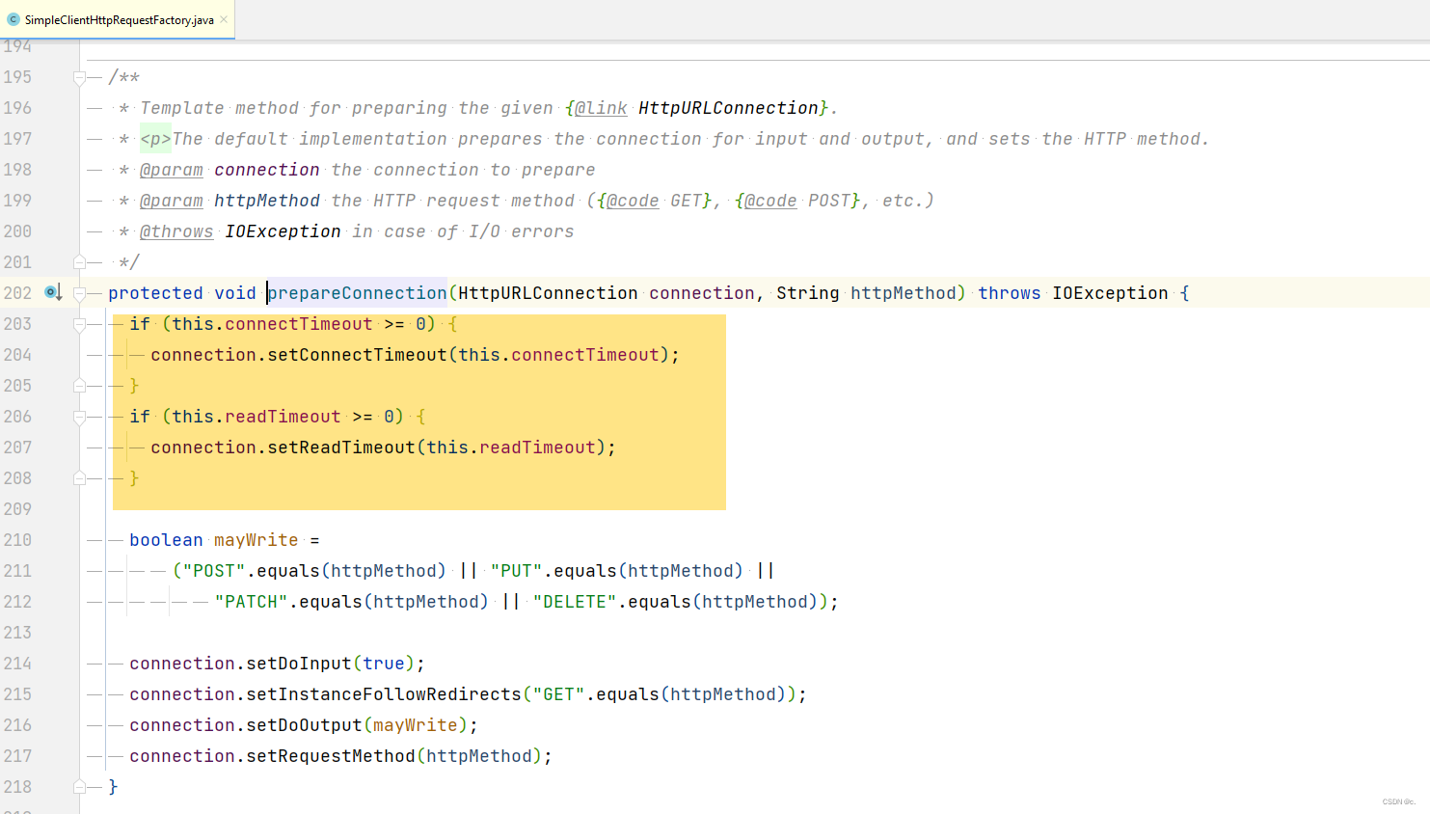Click this.connectTimeout condition on line 203
Viewport: 1430px width, 814px height.
pos(272,324)
